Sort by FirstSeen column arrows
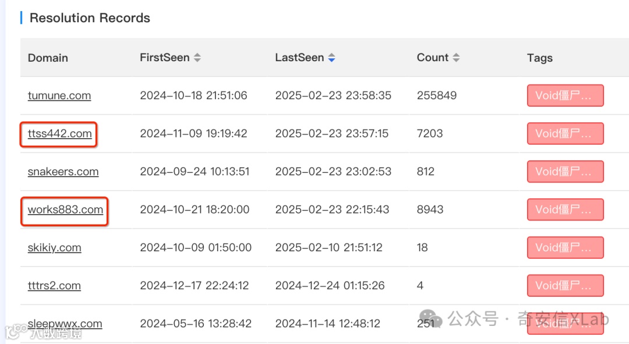The width and height of the screenshot is (629, 344). (x=197, y=58)
